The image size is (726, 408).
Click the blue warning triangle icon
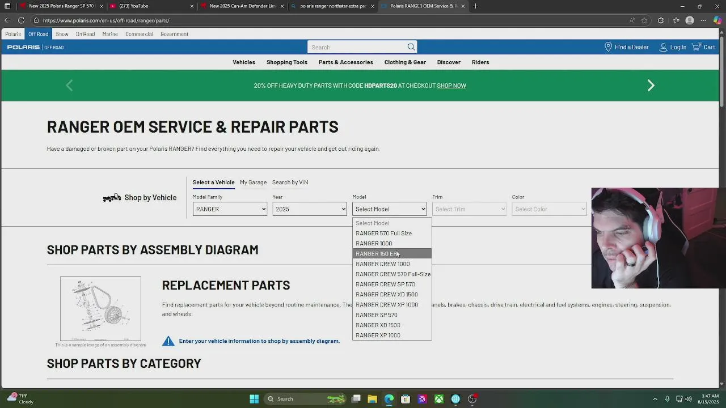[168, 341]
